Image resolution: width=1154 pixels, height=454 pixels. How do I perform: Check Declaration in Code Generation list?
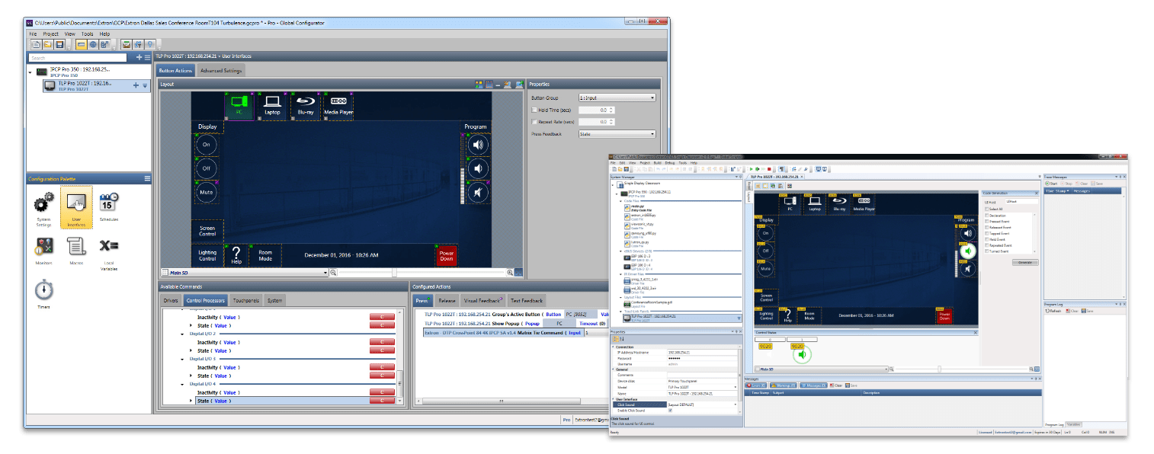(988, 216)
